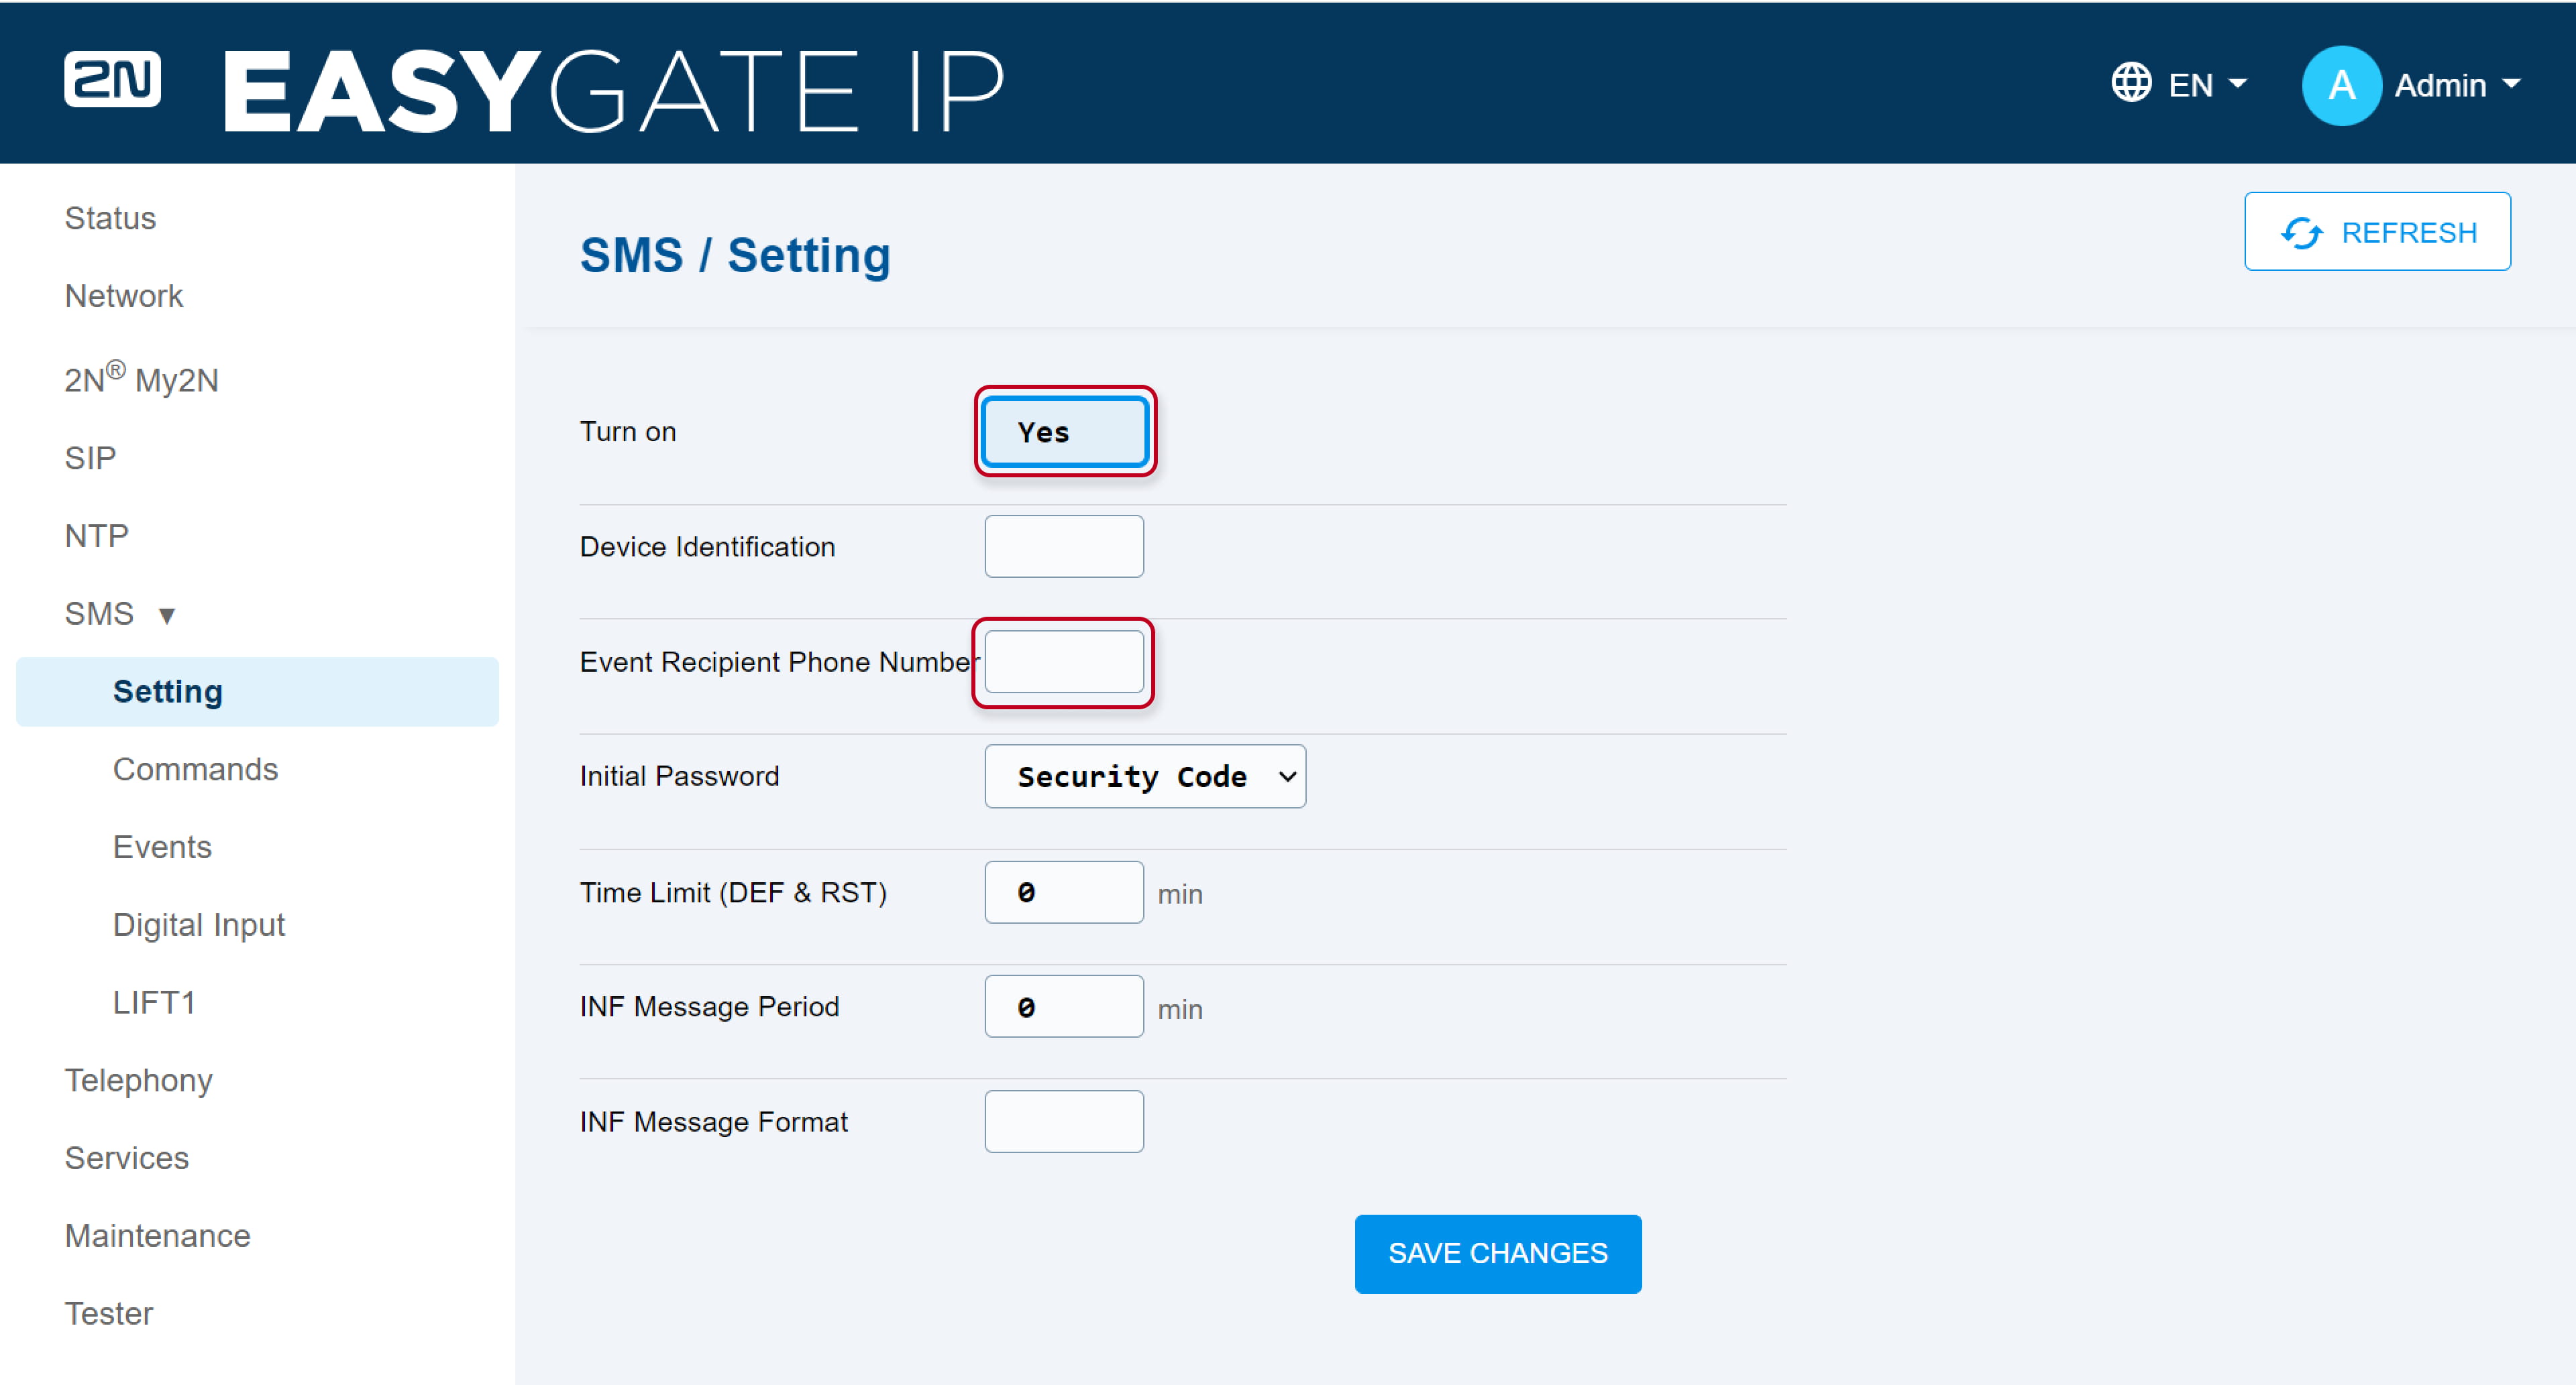Open the Initial Password Security Code dropdown
Viewport: 2576px width, 1385px height.
click(1145, 776)
